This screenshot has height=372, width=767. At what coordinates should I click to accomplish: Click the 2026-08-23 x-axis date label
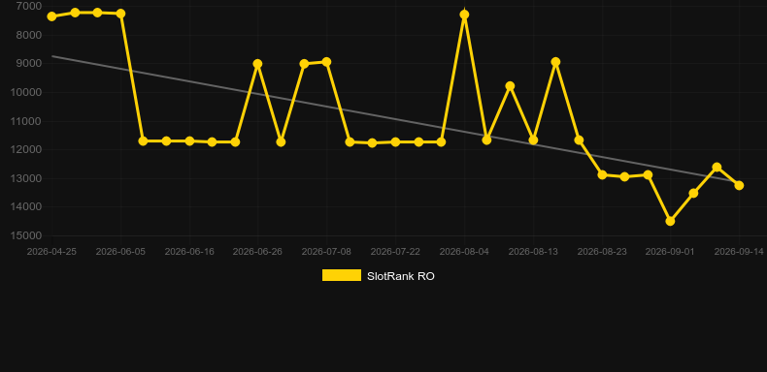(x=602, y=252)
